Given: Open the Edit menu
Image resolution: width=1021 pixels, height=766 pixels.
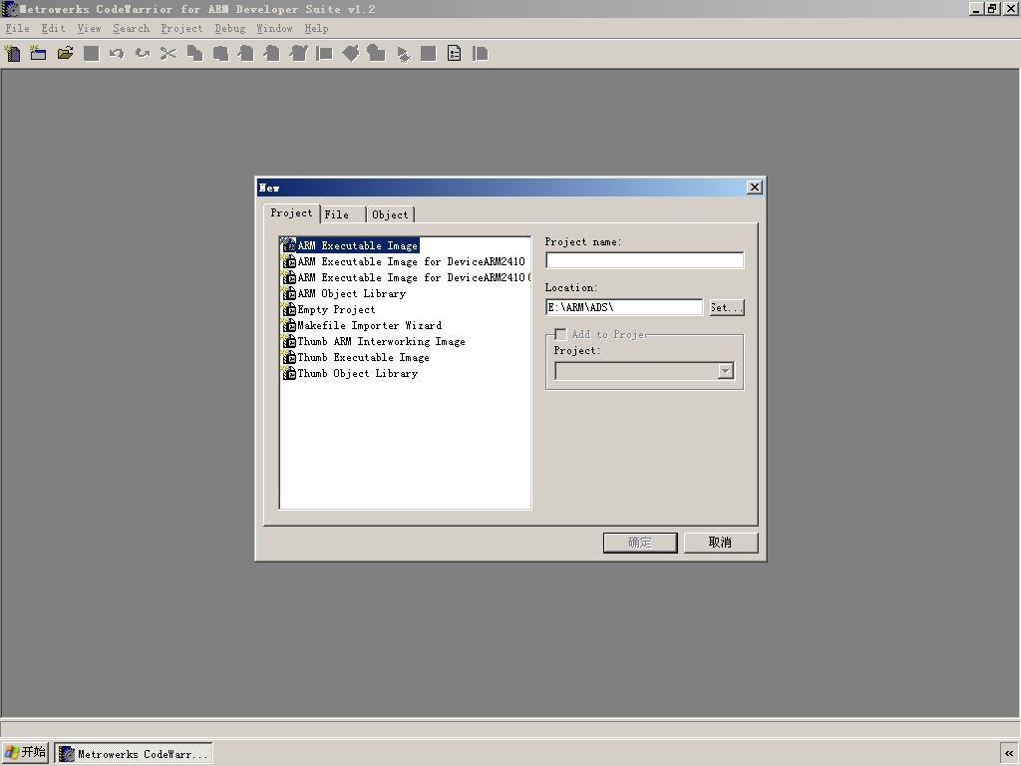Looking at the screenshot, I should 54,29.
